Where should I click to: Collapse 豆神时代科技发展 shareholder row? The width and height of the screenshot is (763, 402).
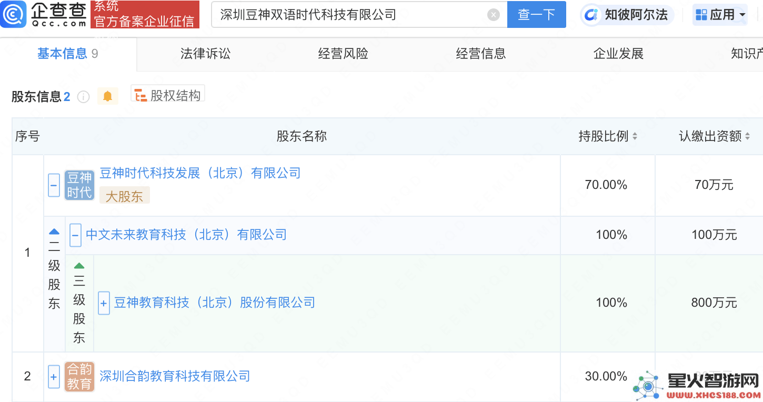54,186
